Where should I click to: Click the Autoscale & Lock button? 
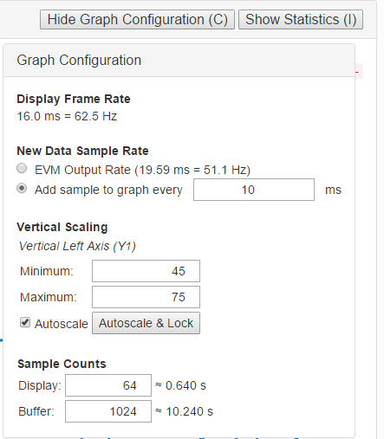[x=146, y=323]
